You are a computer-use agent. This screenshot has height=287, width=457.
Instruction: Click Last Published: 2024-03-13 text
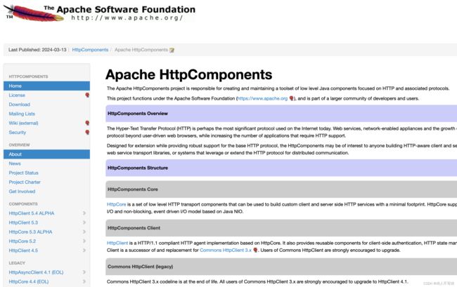tap(37, 50)
